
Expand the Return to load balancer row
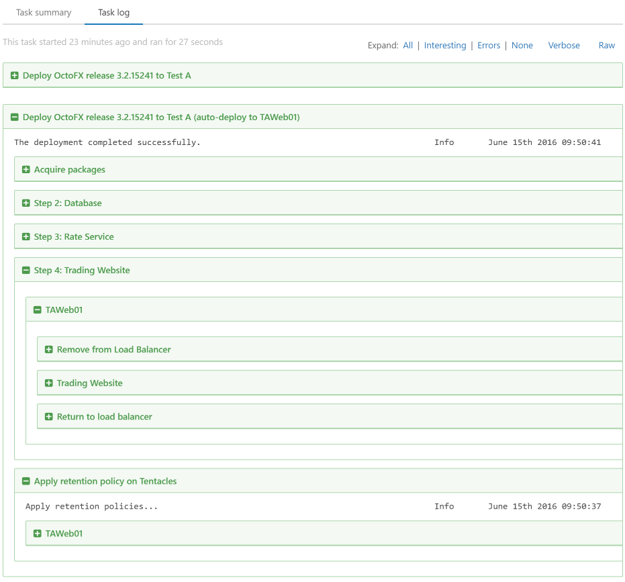tap(48, 417)
